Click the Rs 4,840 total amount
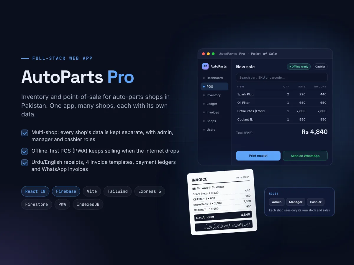 314,132
